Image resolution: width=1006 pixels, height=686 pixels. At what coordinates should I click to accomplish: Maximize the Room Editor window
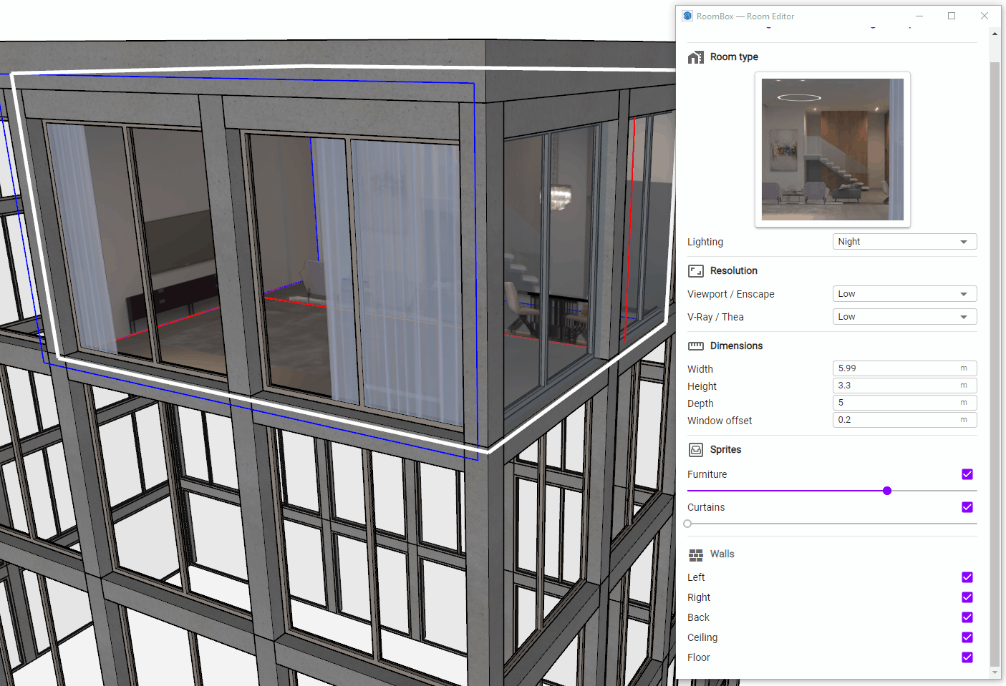point(952,16)
